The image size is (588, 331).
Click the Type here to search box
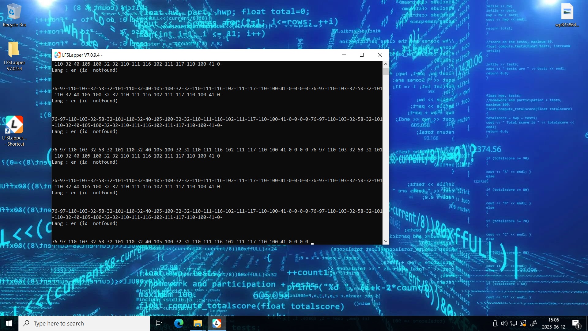click(84, 323)
